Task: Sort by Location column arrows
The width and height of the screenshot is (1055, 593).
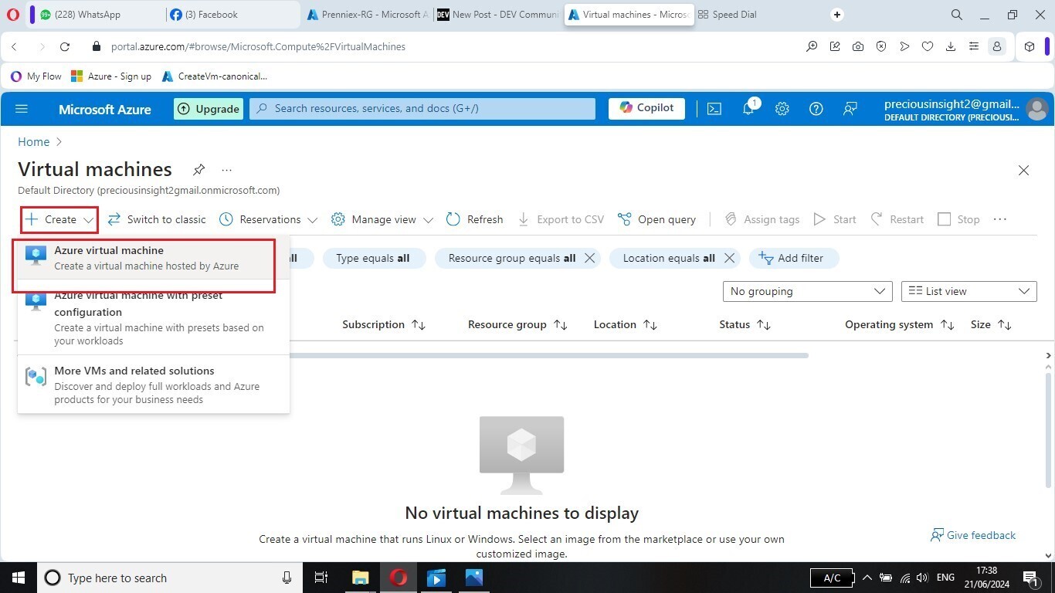Action: pos(650,325)
